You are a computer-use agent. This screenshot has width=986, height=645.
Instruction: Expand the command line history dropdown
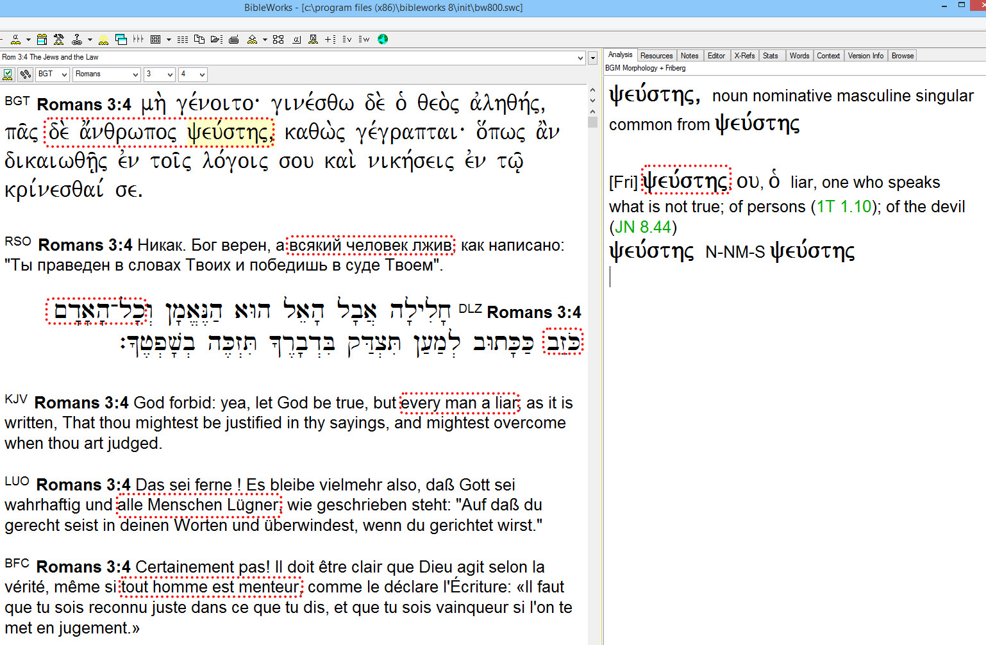pyautogui.click(x=581, y=58)
